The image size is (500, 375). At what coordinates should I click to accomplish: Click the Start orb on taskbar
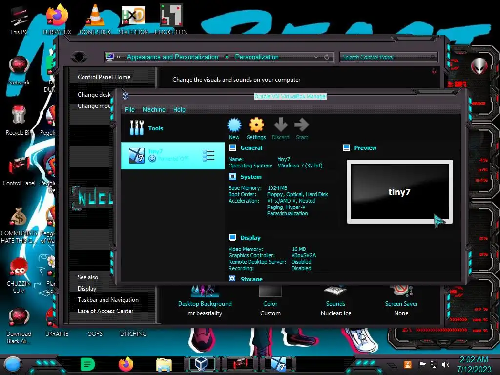(12, 364)
